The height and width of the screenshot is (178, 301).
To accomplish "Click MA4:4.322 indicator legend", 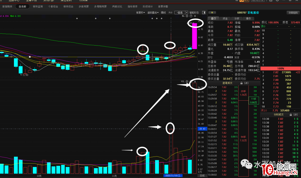I will pos(15,16).
